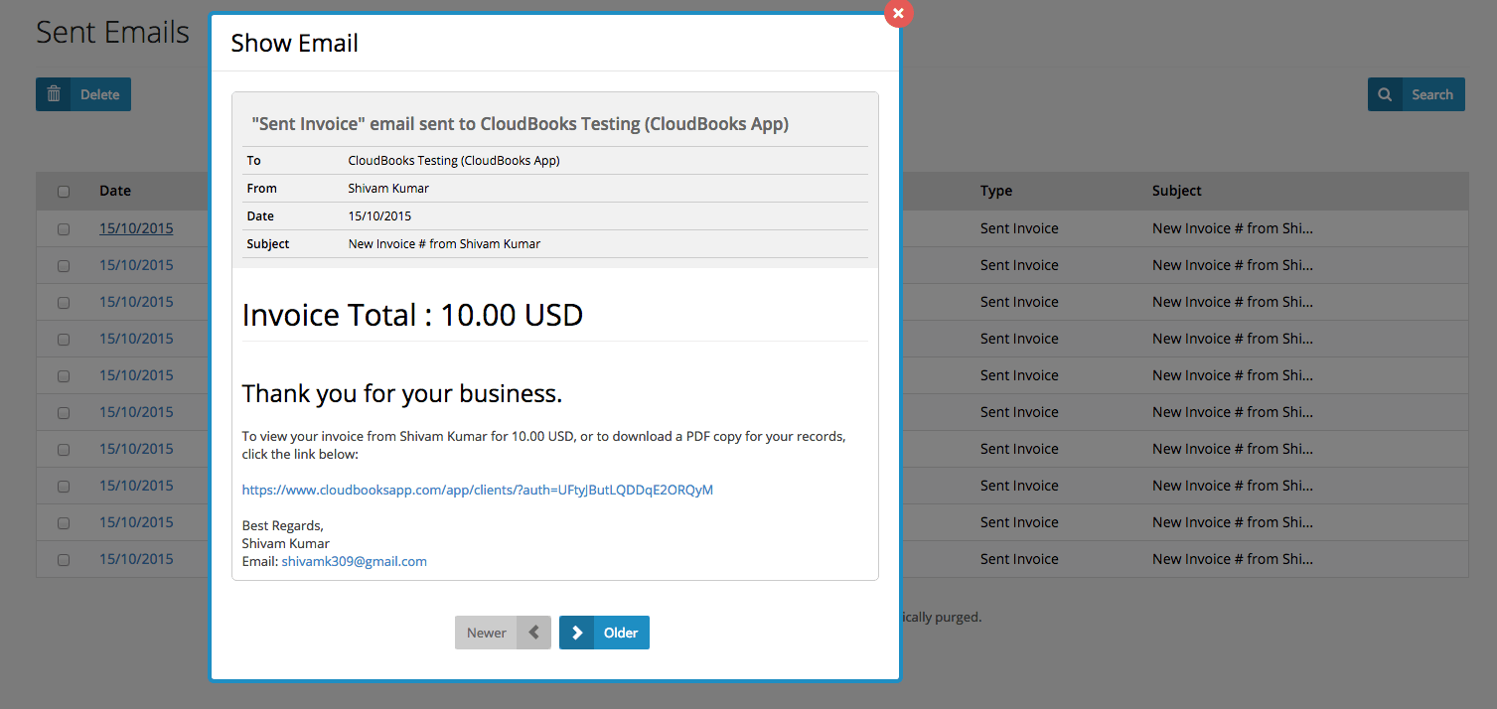Open the cloudbooksapp.com invoice link
Image resolution: width=1497 pixels, height=709 pixels.
pos(477,490)
